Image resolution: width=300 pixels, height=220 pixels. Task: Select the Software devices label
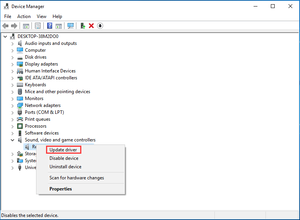click(42, 133)
